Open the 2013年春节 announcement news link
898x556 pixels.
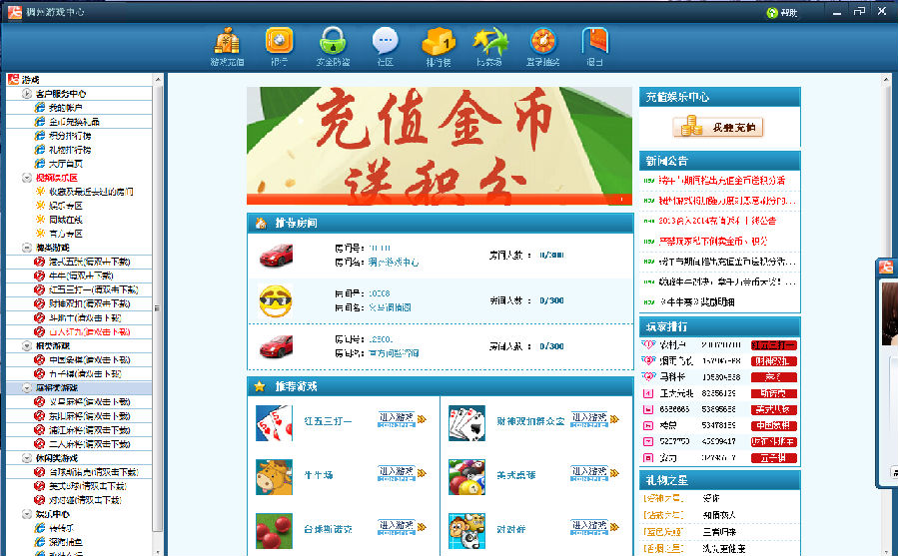[717, 221]
